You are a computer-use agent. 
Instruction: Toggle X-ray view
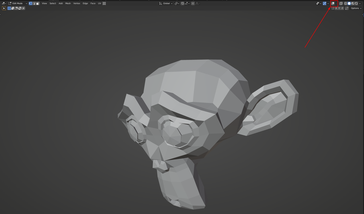click(x=341, y=3)
